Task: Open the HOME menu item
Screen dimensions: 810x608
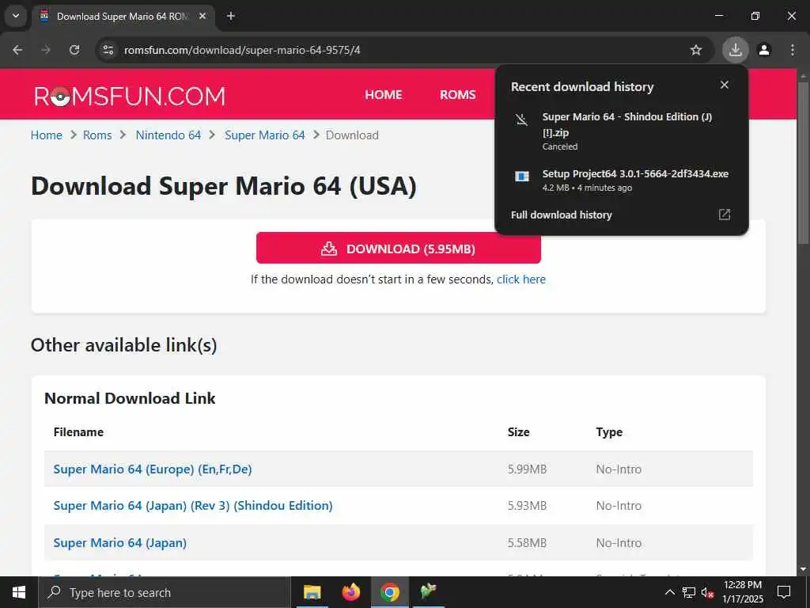Action: [x=384, y=95]
